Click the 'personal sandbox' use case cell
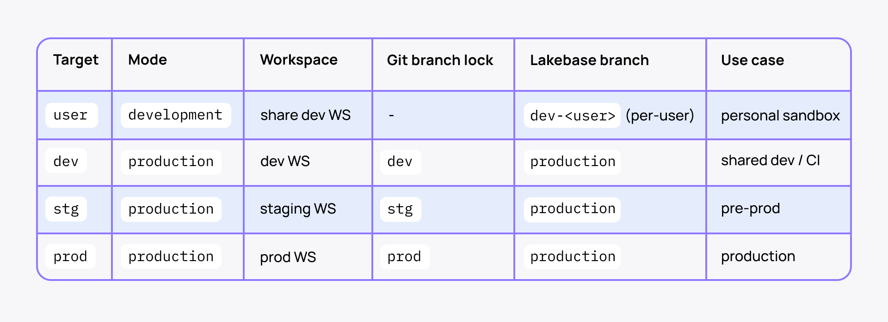 pos(780,115)
